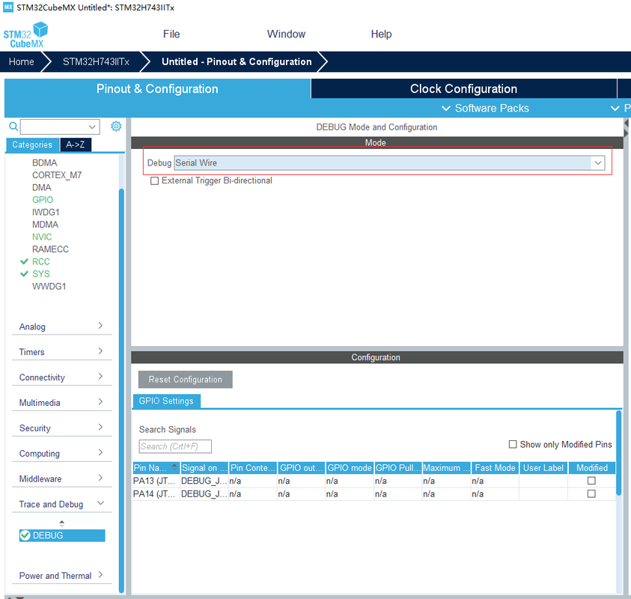Select SYS in the list
This screenshot has width=631, height=599.
[x=41, y=274]
